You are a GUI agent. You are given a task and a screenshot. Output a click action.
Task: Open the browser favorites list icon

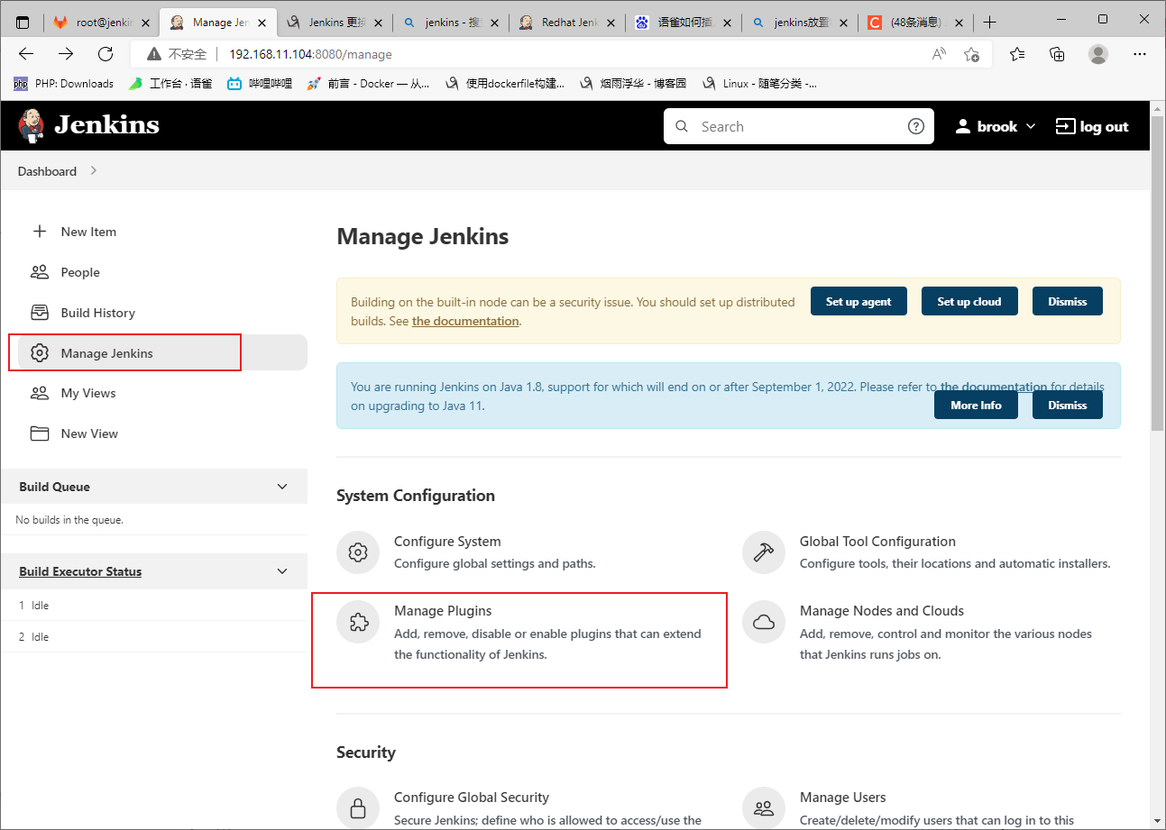tap(1018, 54)
